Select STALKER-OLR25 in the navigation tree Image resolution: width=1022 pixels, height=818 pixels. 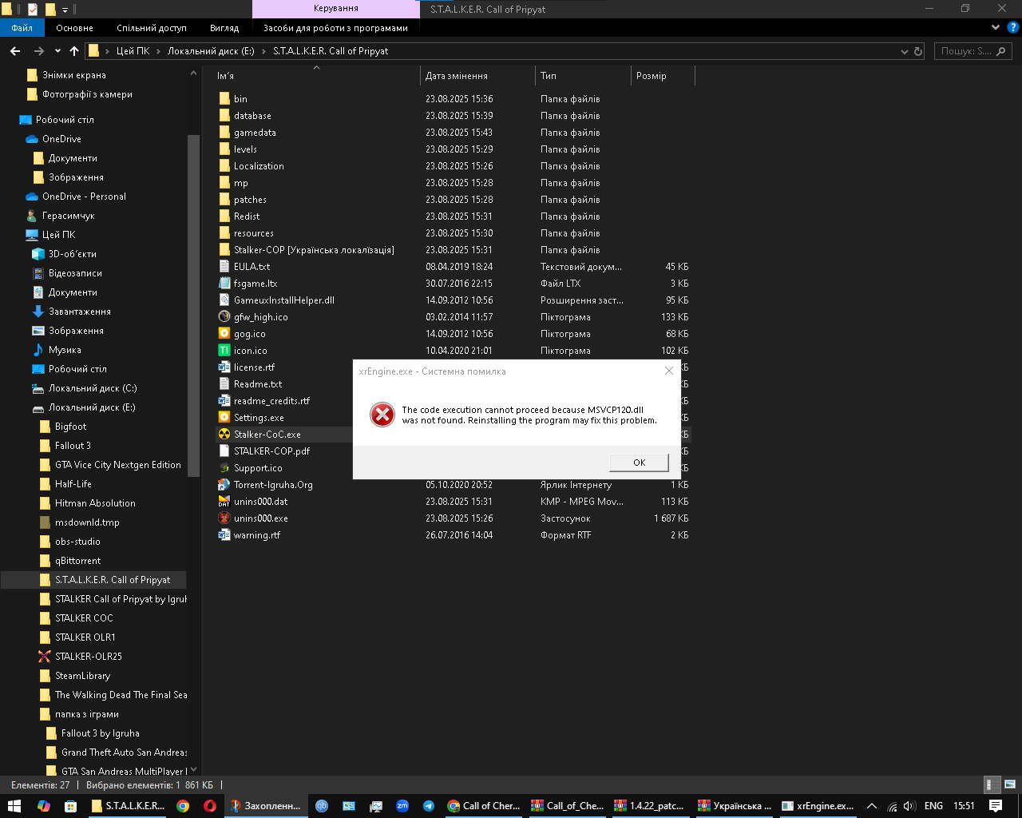click(x=88, y=657)
